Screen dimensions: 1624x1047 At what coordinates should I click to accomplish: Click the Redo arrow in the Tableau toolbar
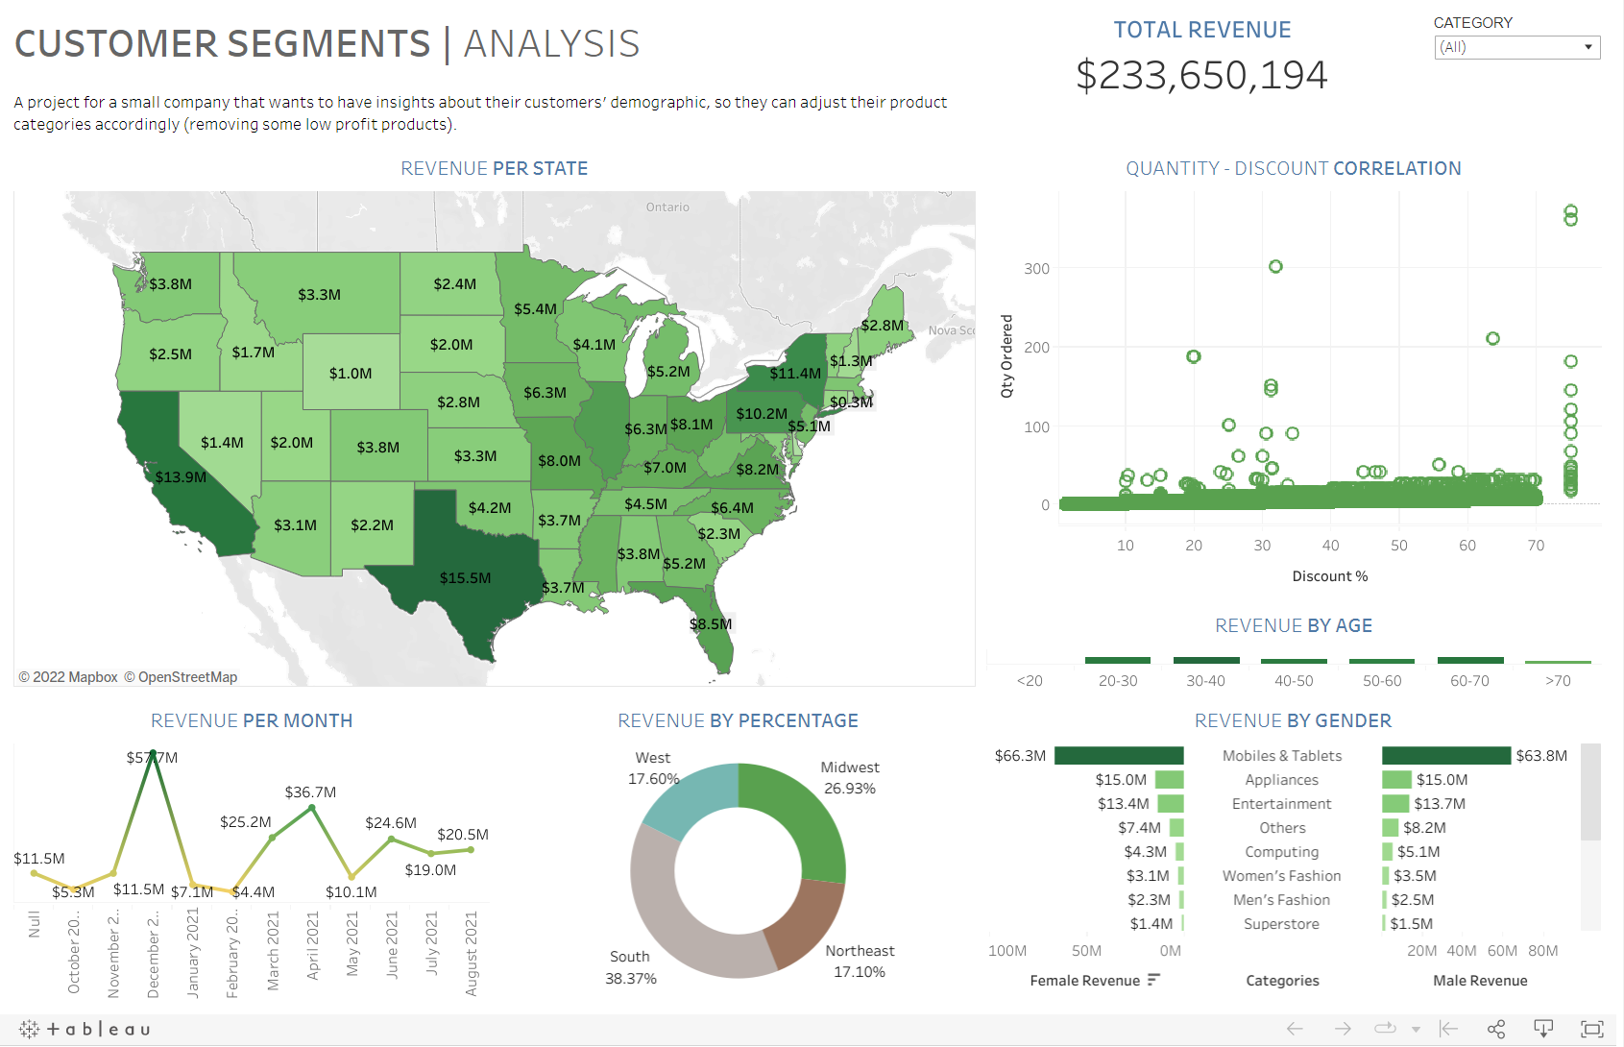click(1343, 1029)
